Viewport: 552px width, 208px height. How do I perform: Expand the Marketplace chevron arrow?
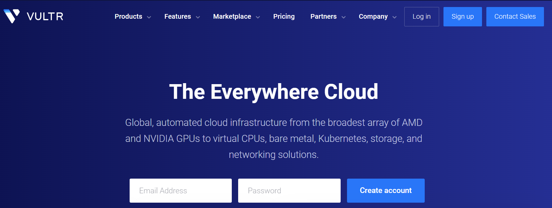point(258,17)
